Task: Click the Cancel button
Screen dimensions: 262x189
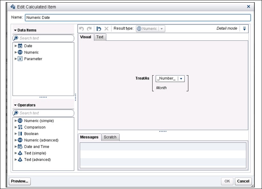Action: [x=243, y=181]
